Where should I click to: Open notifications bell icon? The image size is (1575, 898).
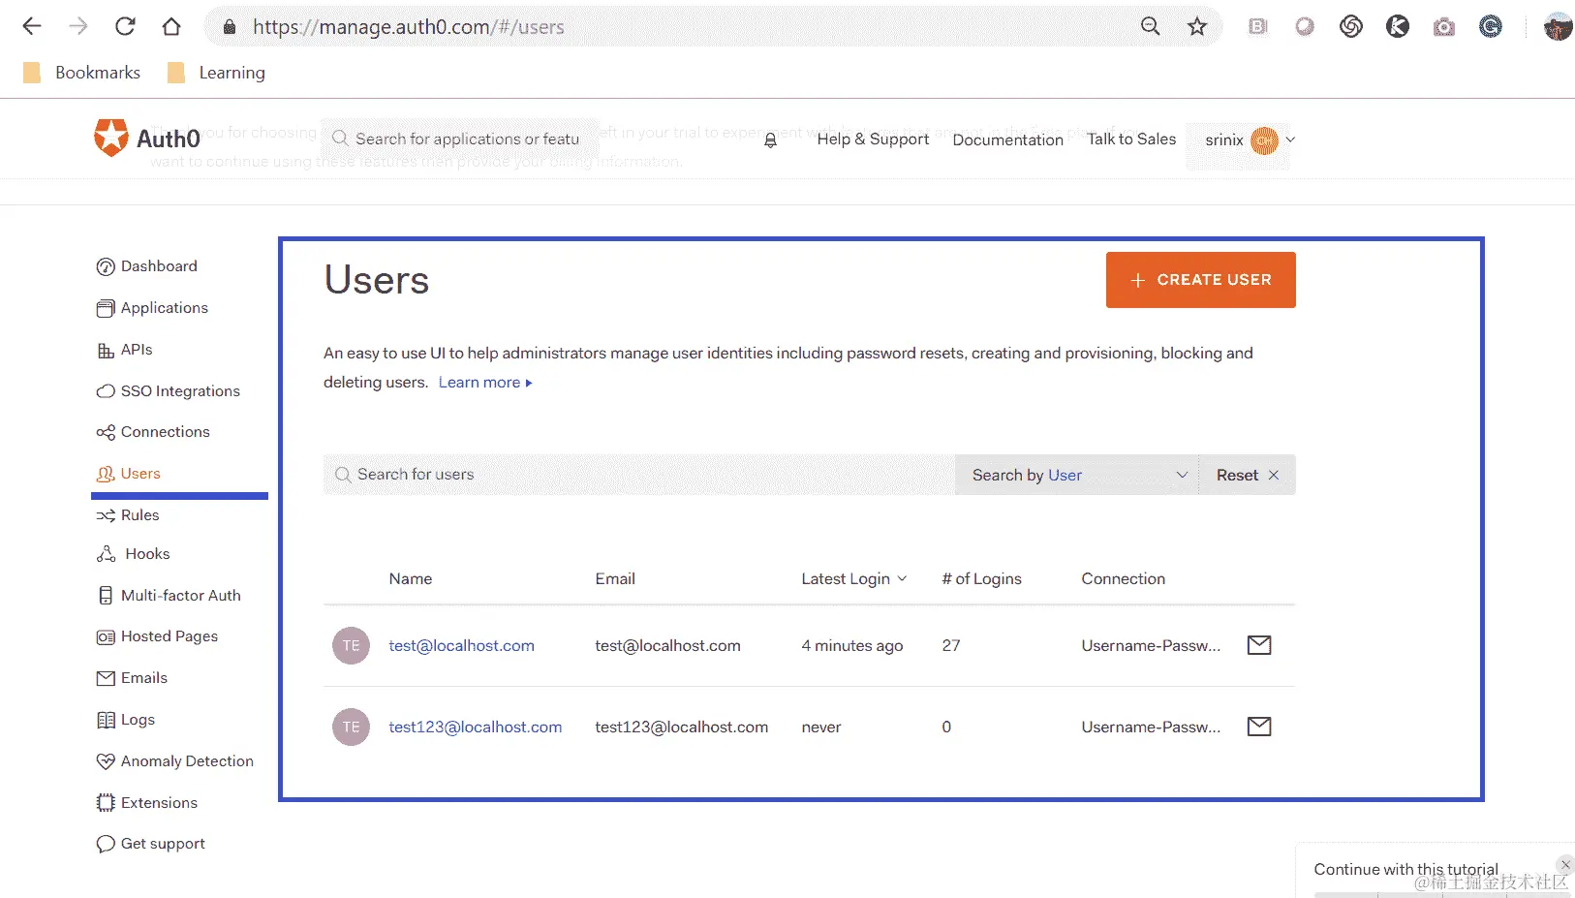coord(770,140)
